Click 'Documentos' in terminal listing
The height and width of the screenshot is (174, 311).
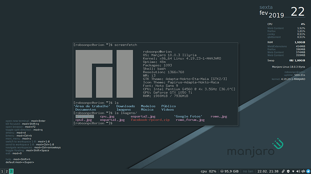coord(86,109)
